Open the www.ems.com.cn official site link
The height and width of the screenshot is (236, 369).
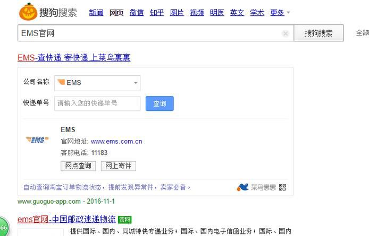click(116, 142)
